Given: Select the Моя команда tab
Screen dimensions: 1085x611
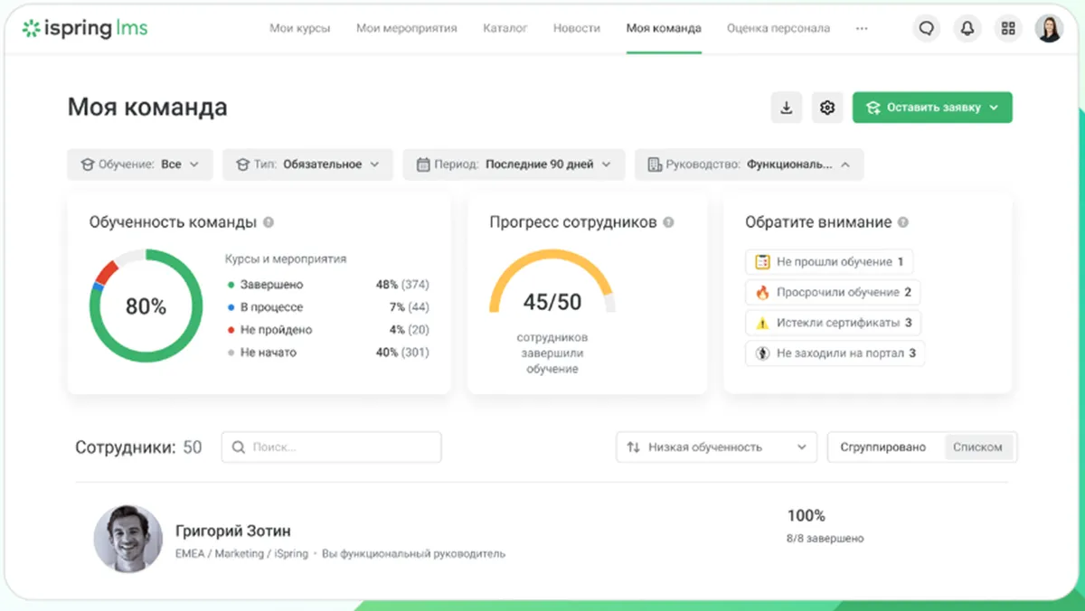Looking at the screenshot, I should [x=664, y=28].
